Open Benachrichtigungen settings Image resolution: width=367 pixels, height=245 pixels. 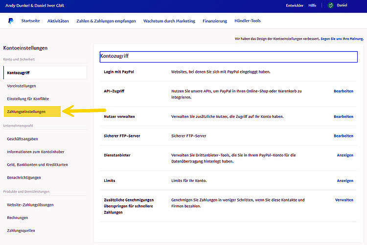tap(24, 178)
